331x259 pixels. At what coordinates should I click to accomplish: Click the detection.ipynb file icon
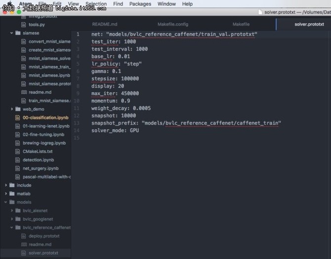(17, 160)
